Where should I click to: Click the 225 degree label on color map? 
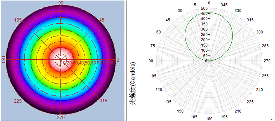coord(18,101)
